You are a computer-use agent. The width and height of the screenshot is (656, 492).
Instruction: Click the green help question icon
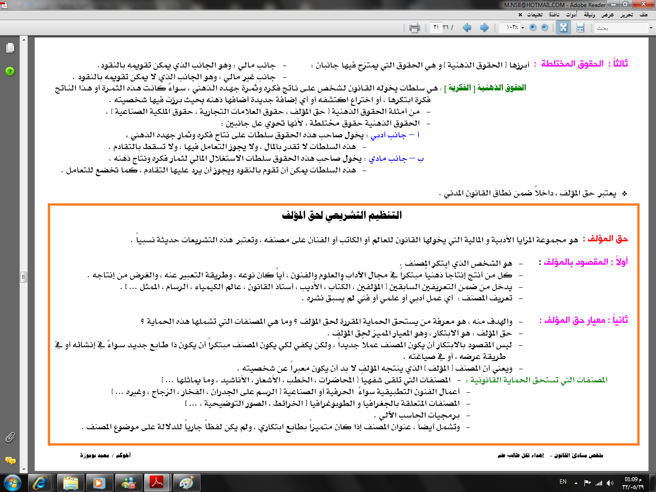(x=10, y=71)
